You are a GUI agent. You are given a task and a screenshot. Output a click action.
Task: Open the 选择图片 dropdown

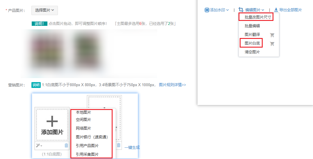(x=45, y=10)
